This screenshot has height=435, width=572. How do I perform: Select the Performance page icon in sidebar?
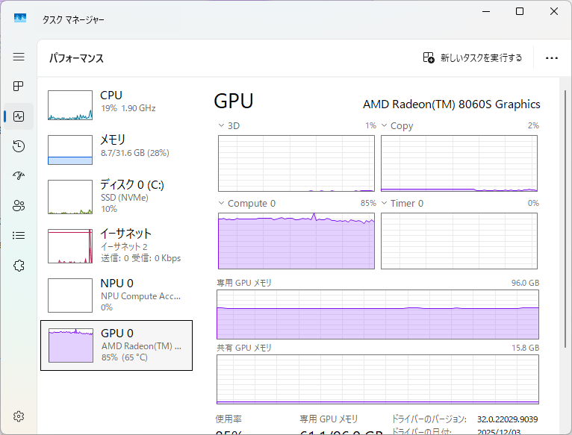pyautogui.click(x=19, y=116)
